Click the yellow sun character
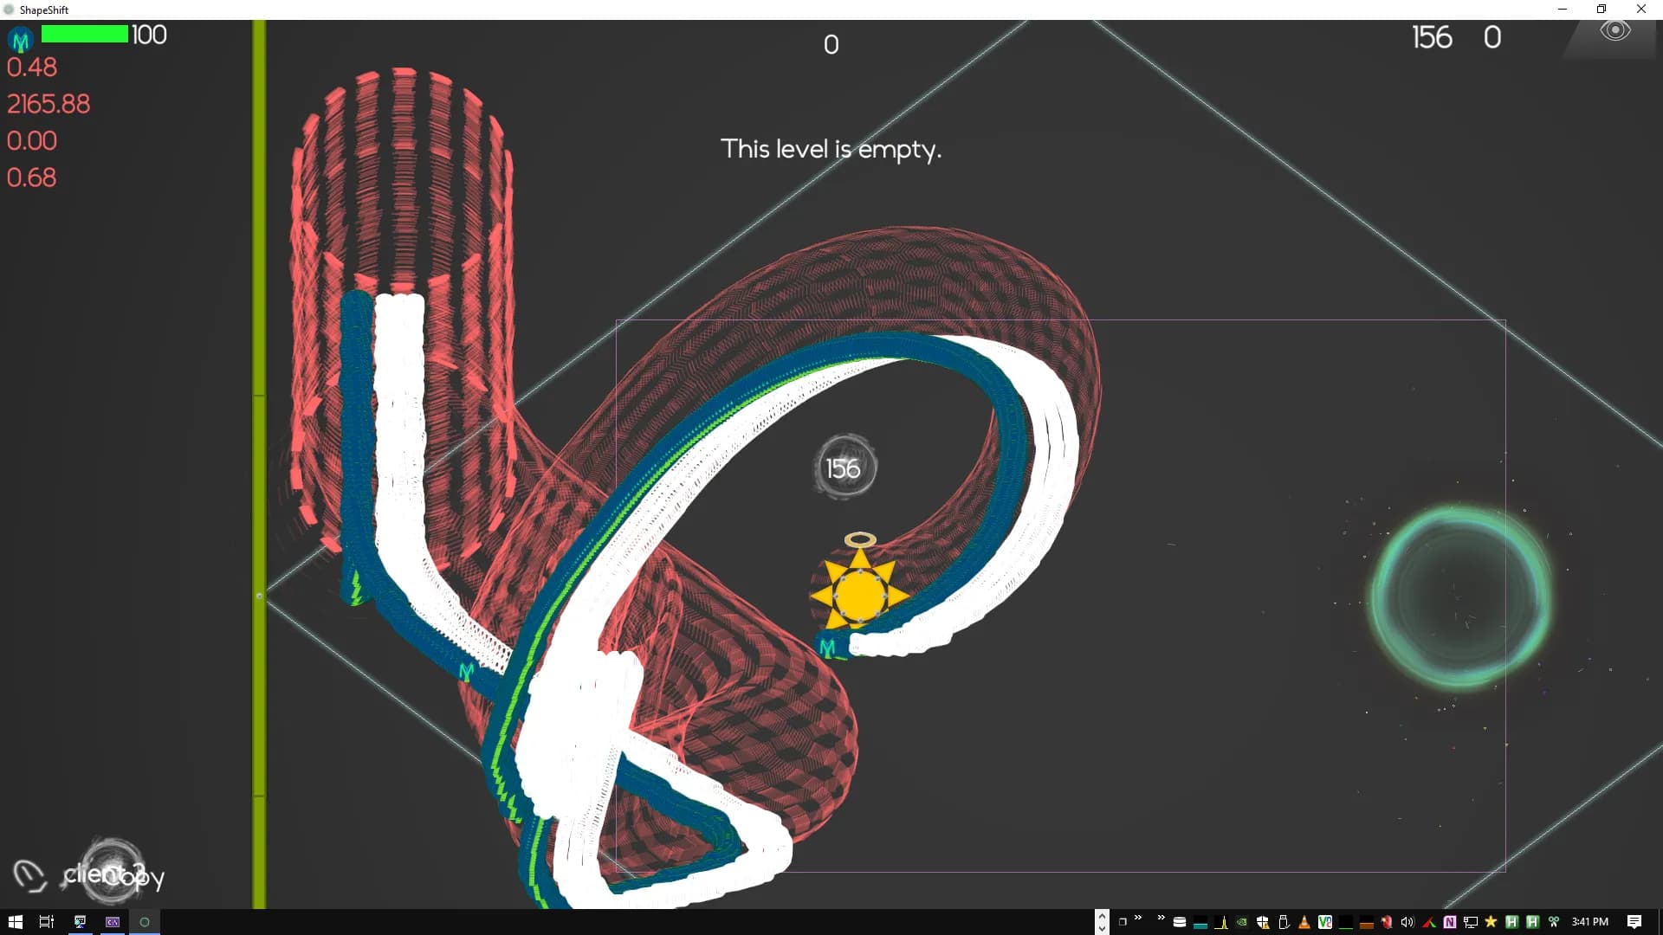Screen dimensions: 1663x935 pyautogui.click(x=859, y=594)
